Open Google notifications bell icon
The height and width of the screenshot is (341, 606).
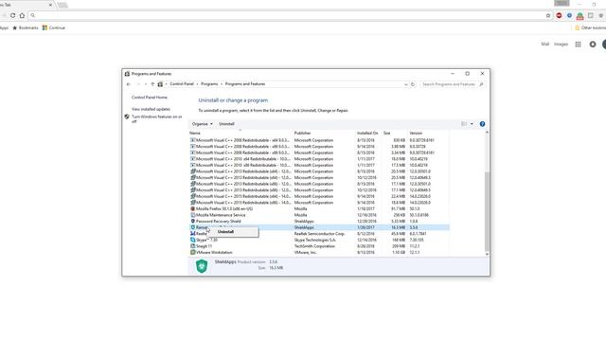593,45
